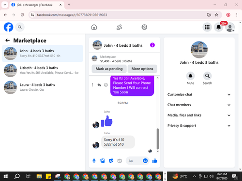
Task: Go back using the Marketplace back arrow
Action: (7, 40)
